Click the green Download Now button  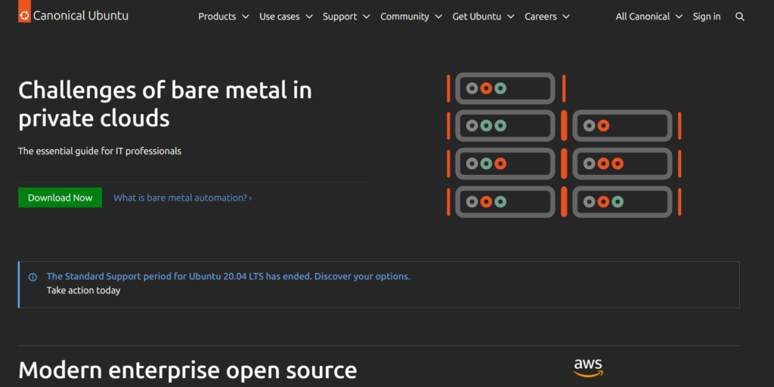(60, 198)
